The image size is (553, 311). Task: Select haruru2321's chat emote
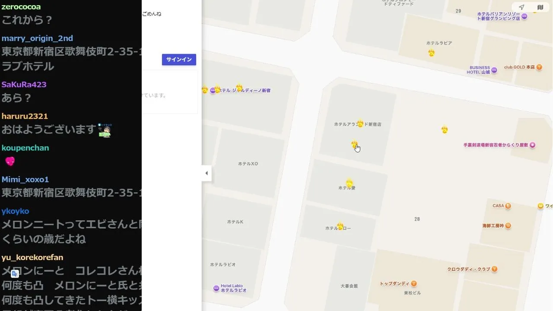pyautogui.click(x=104, y=130)
